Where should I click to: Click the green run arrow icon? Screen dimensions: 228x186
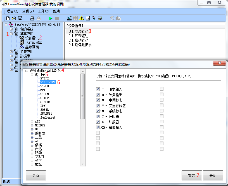(51, 18)
